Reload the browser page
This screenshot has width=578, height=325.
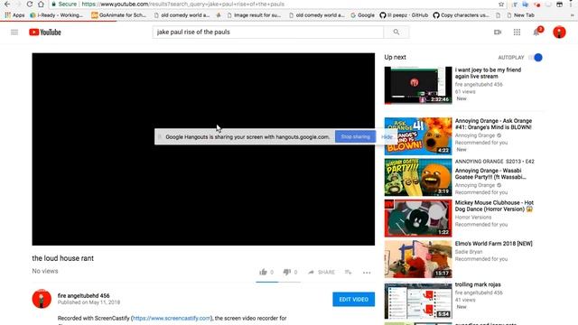30,5
